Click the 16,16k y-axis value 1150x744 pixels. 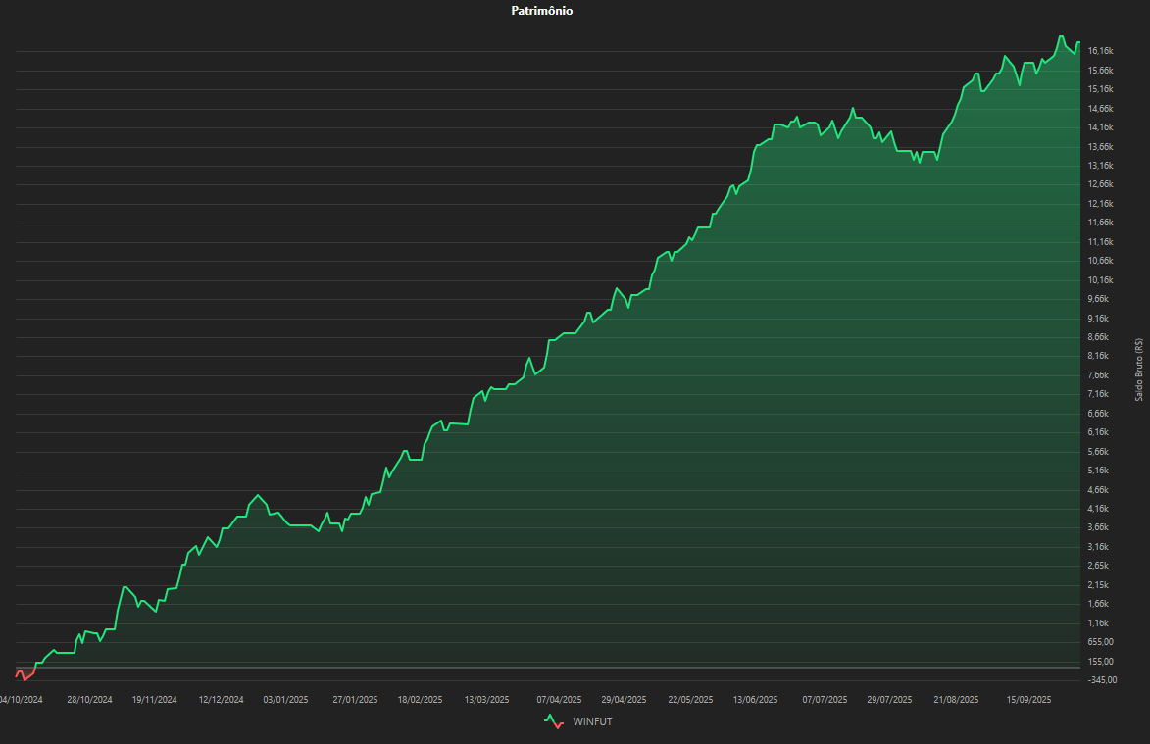click(1100, 51)
